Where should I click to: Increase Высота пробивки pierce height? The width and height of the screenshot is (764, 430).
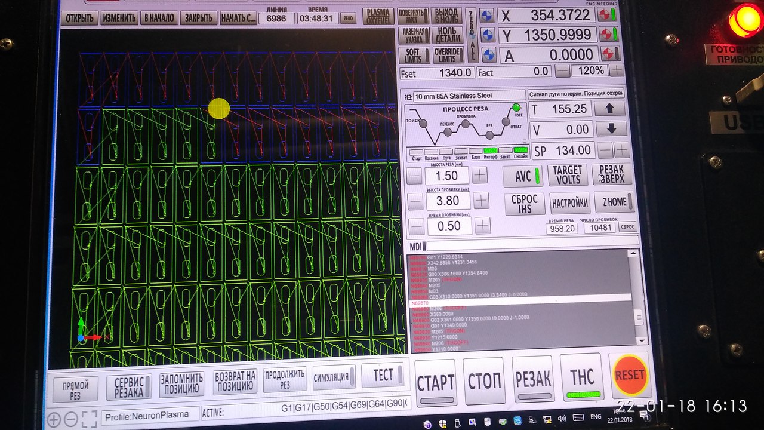click(x=481, y=200)
